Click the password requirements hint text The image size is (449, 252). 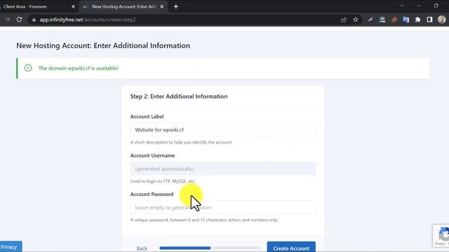pyautogui.click(x=204, y=220)
